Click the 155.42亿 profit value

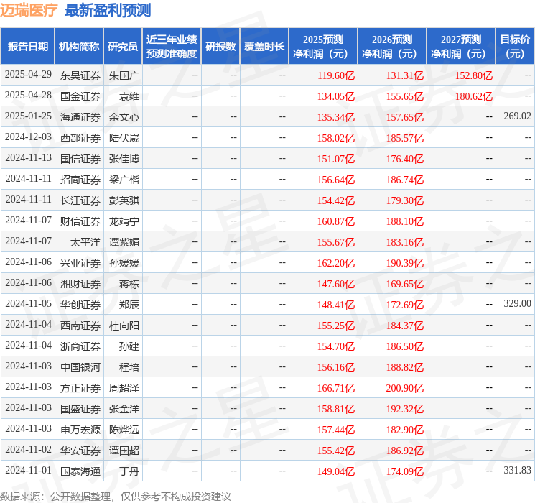336,451
